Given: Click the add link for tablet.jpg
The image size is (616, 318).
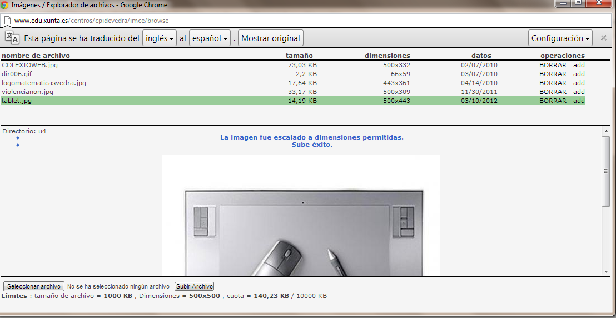Looking at the screenshot, I should click(579, 101).
